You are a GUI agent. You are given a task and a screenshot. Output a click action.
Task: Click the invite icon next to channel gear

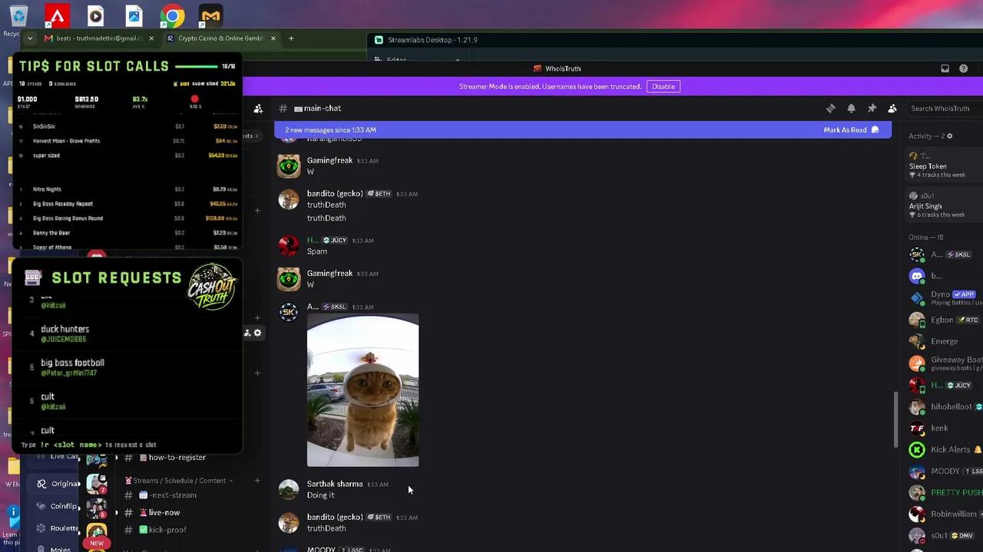pos(247,333)
